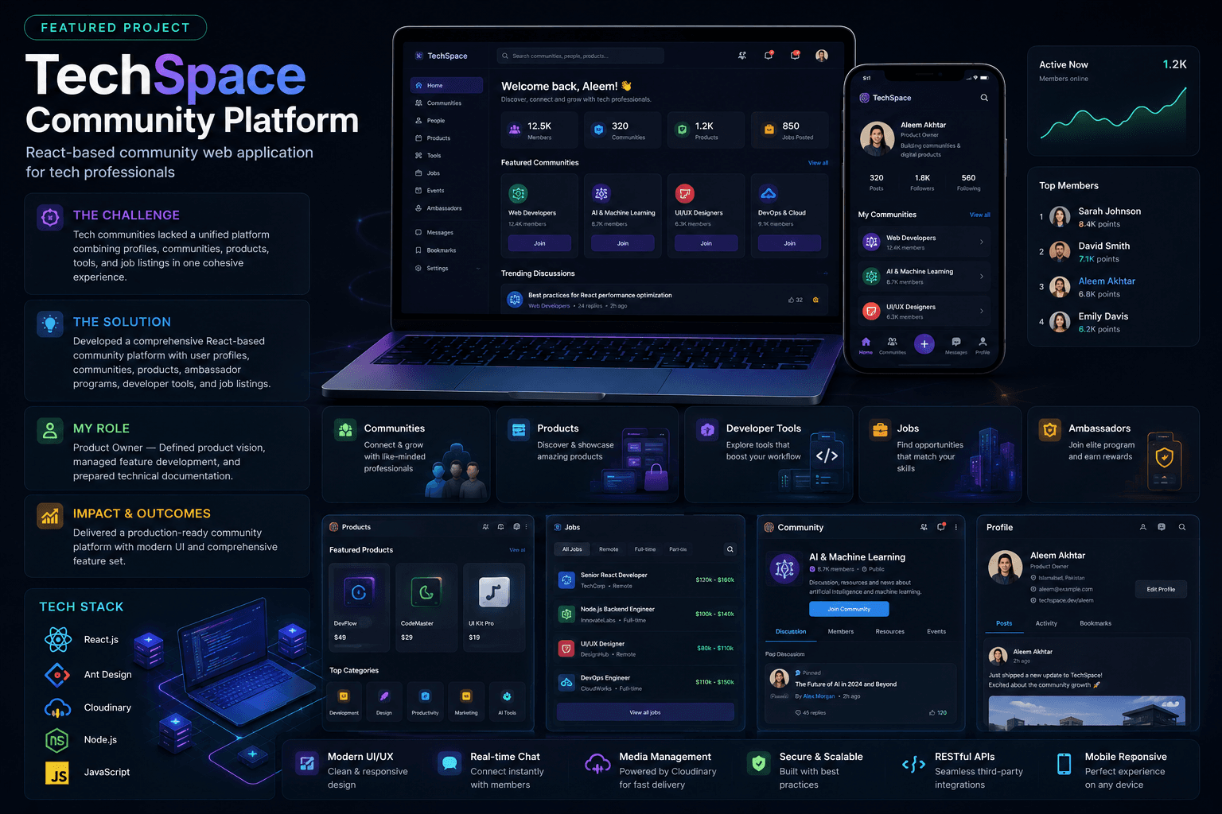The width and height of the screenshot is (1222, 814).
Task: Open the CodeMaster product thumbnail
Action: (426, 592)
